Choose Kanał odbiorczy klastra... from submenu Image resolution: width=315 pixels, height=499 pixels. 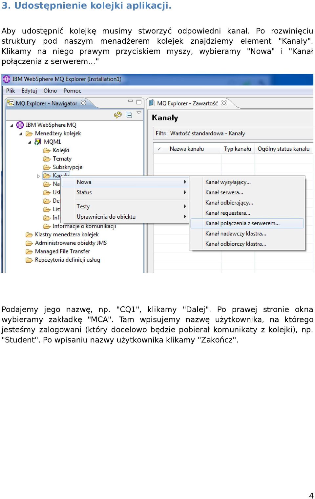[x=247, y=244]
